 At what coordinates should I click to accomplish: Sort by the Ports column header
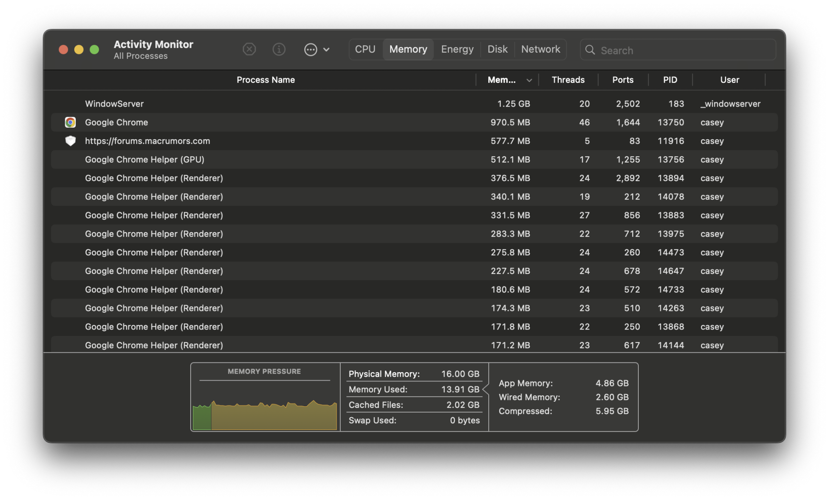[623, 80]
